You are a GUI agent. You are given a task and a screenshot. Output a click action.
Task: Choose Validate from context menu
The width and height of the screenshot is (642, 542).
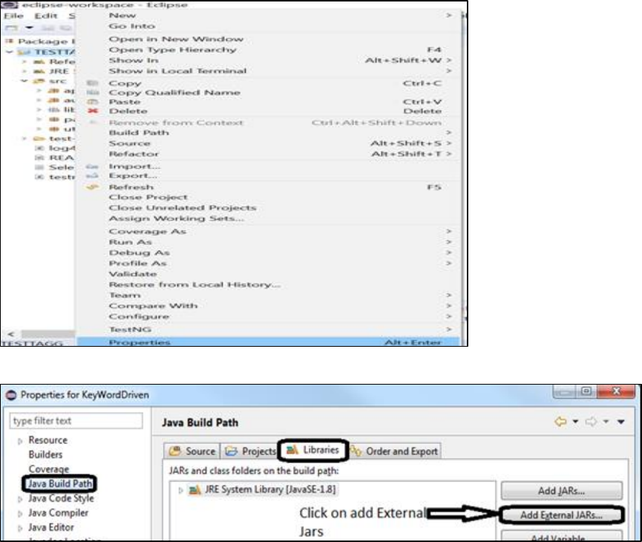pyautogui.click(x=269, y=274)
